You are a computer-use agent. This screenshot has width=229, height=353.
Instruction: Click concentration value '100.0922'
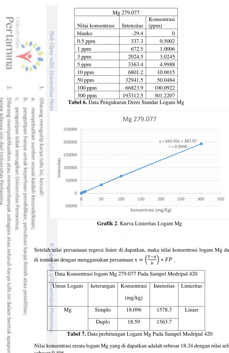(x=165, y=88)
